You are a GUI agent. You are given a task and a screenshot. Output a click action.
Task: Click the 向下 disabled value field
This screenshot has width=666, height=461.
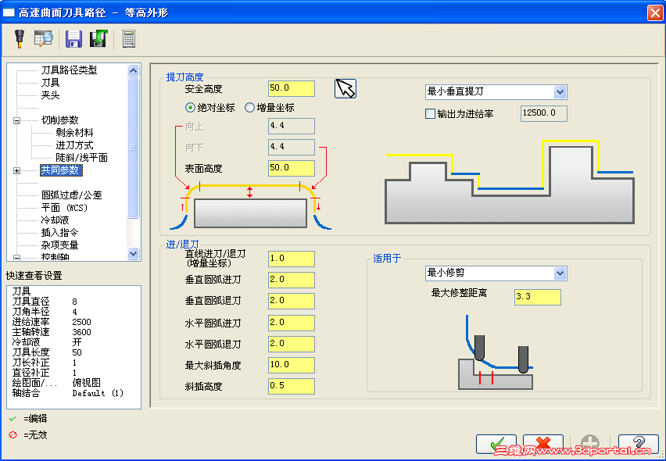point(292,148)
